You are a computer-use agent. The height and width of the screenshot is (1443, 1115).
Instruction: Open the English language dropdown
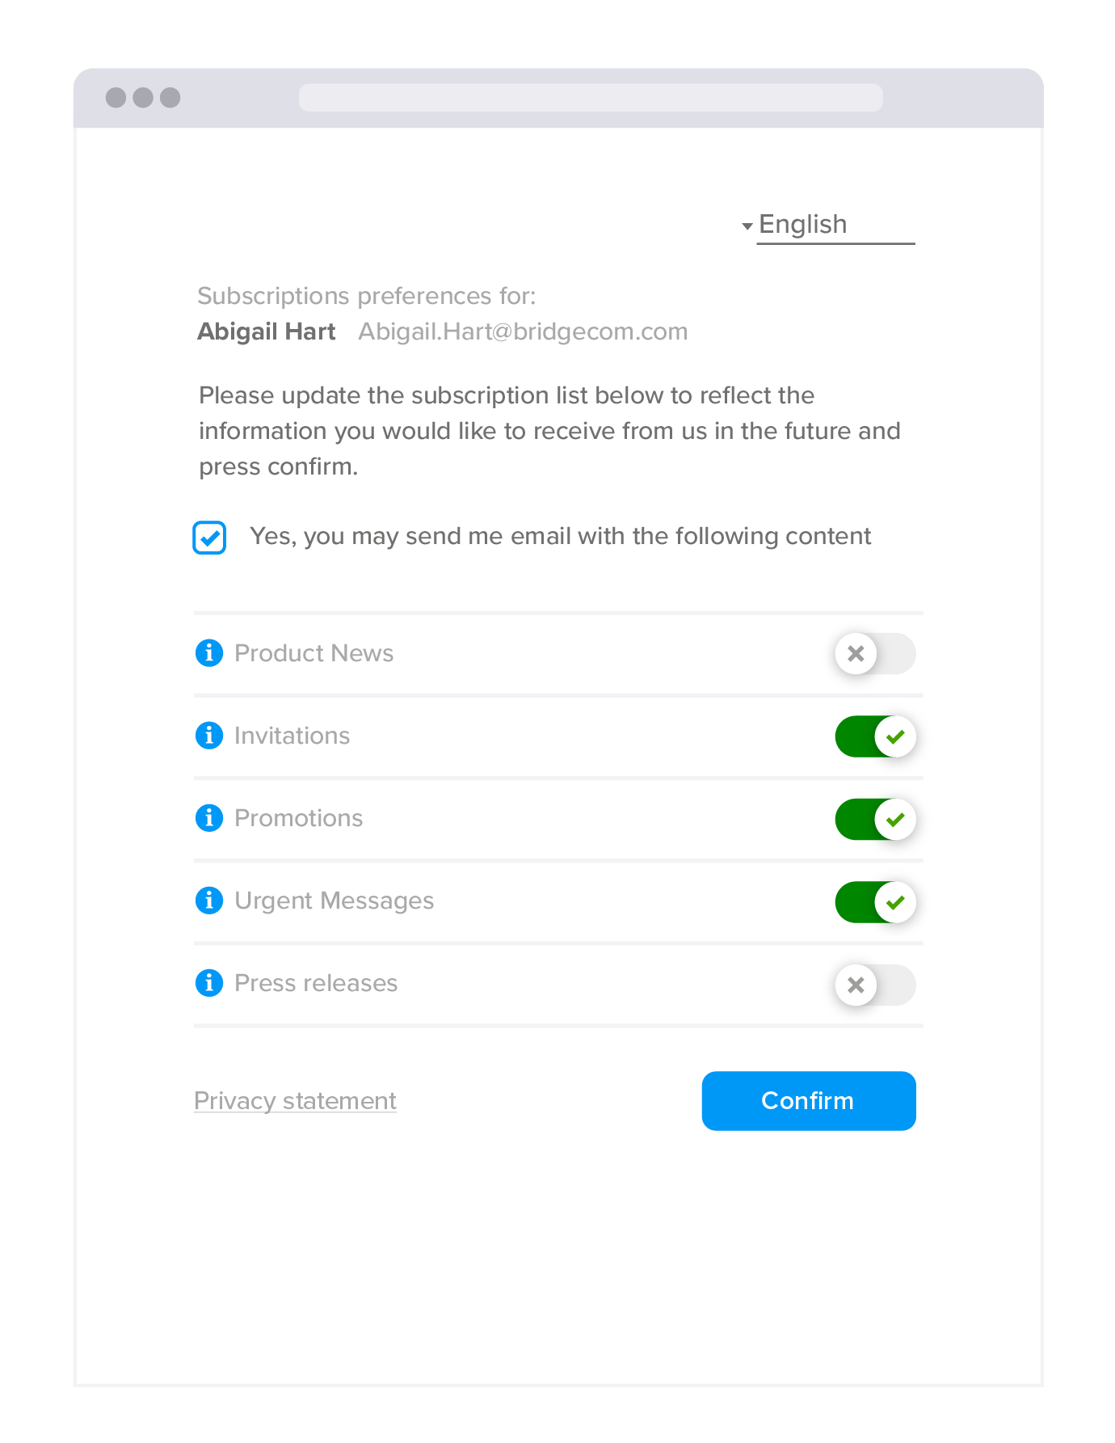[x=827, y=225]
